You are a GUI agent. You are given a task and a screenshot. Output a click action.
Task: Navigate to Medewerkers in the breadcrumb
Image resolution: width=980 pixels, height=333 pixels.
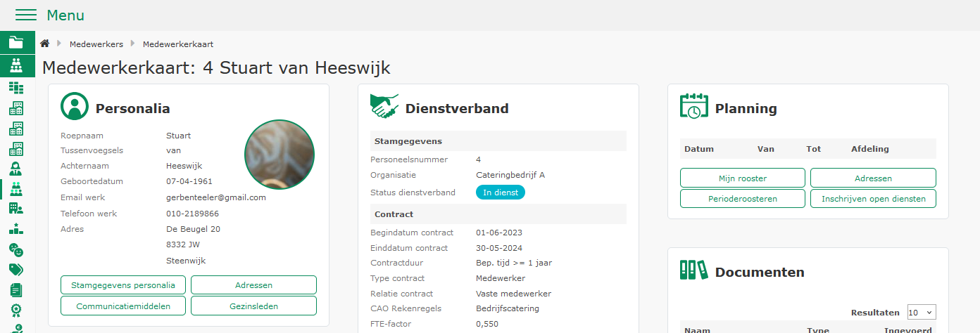click(x=96, y=44)
